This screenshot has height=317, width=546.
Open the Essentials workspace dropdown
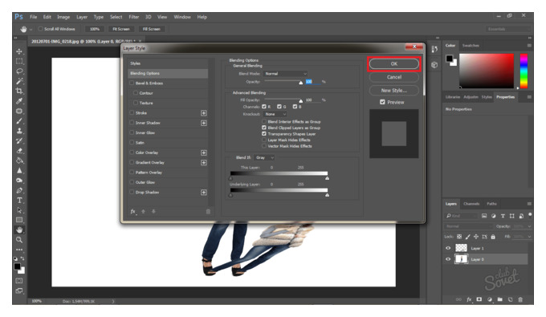(x=507, y=29)
